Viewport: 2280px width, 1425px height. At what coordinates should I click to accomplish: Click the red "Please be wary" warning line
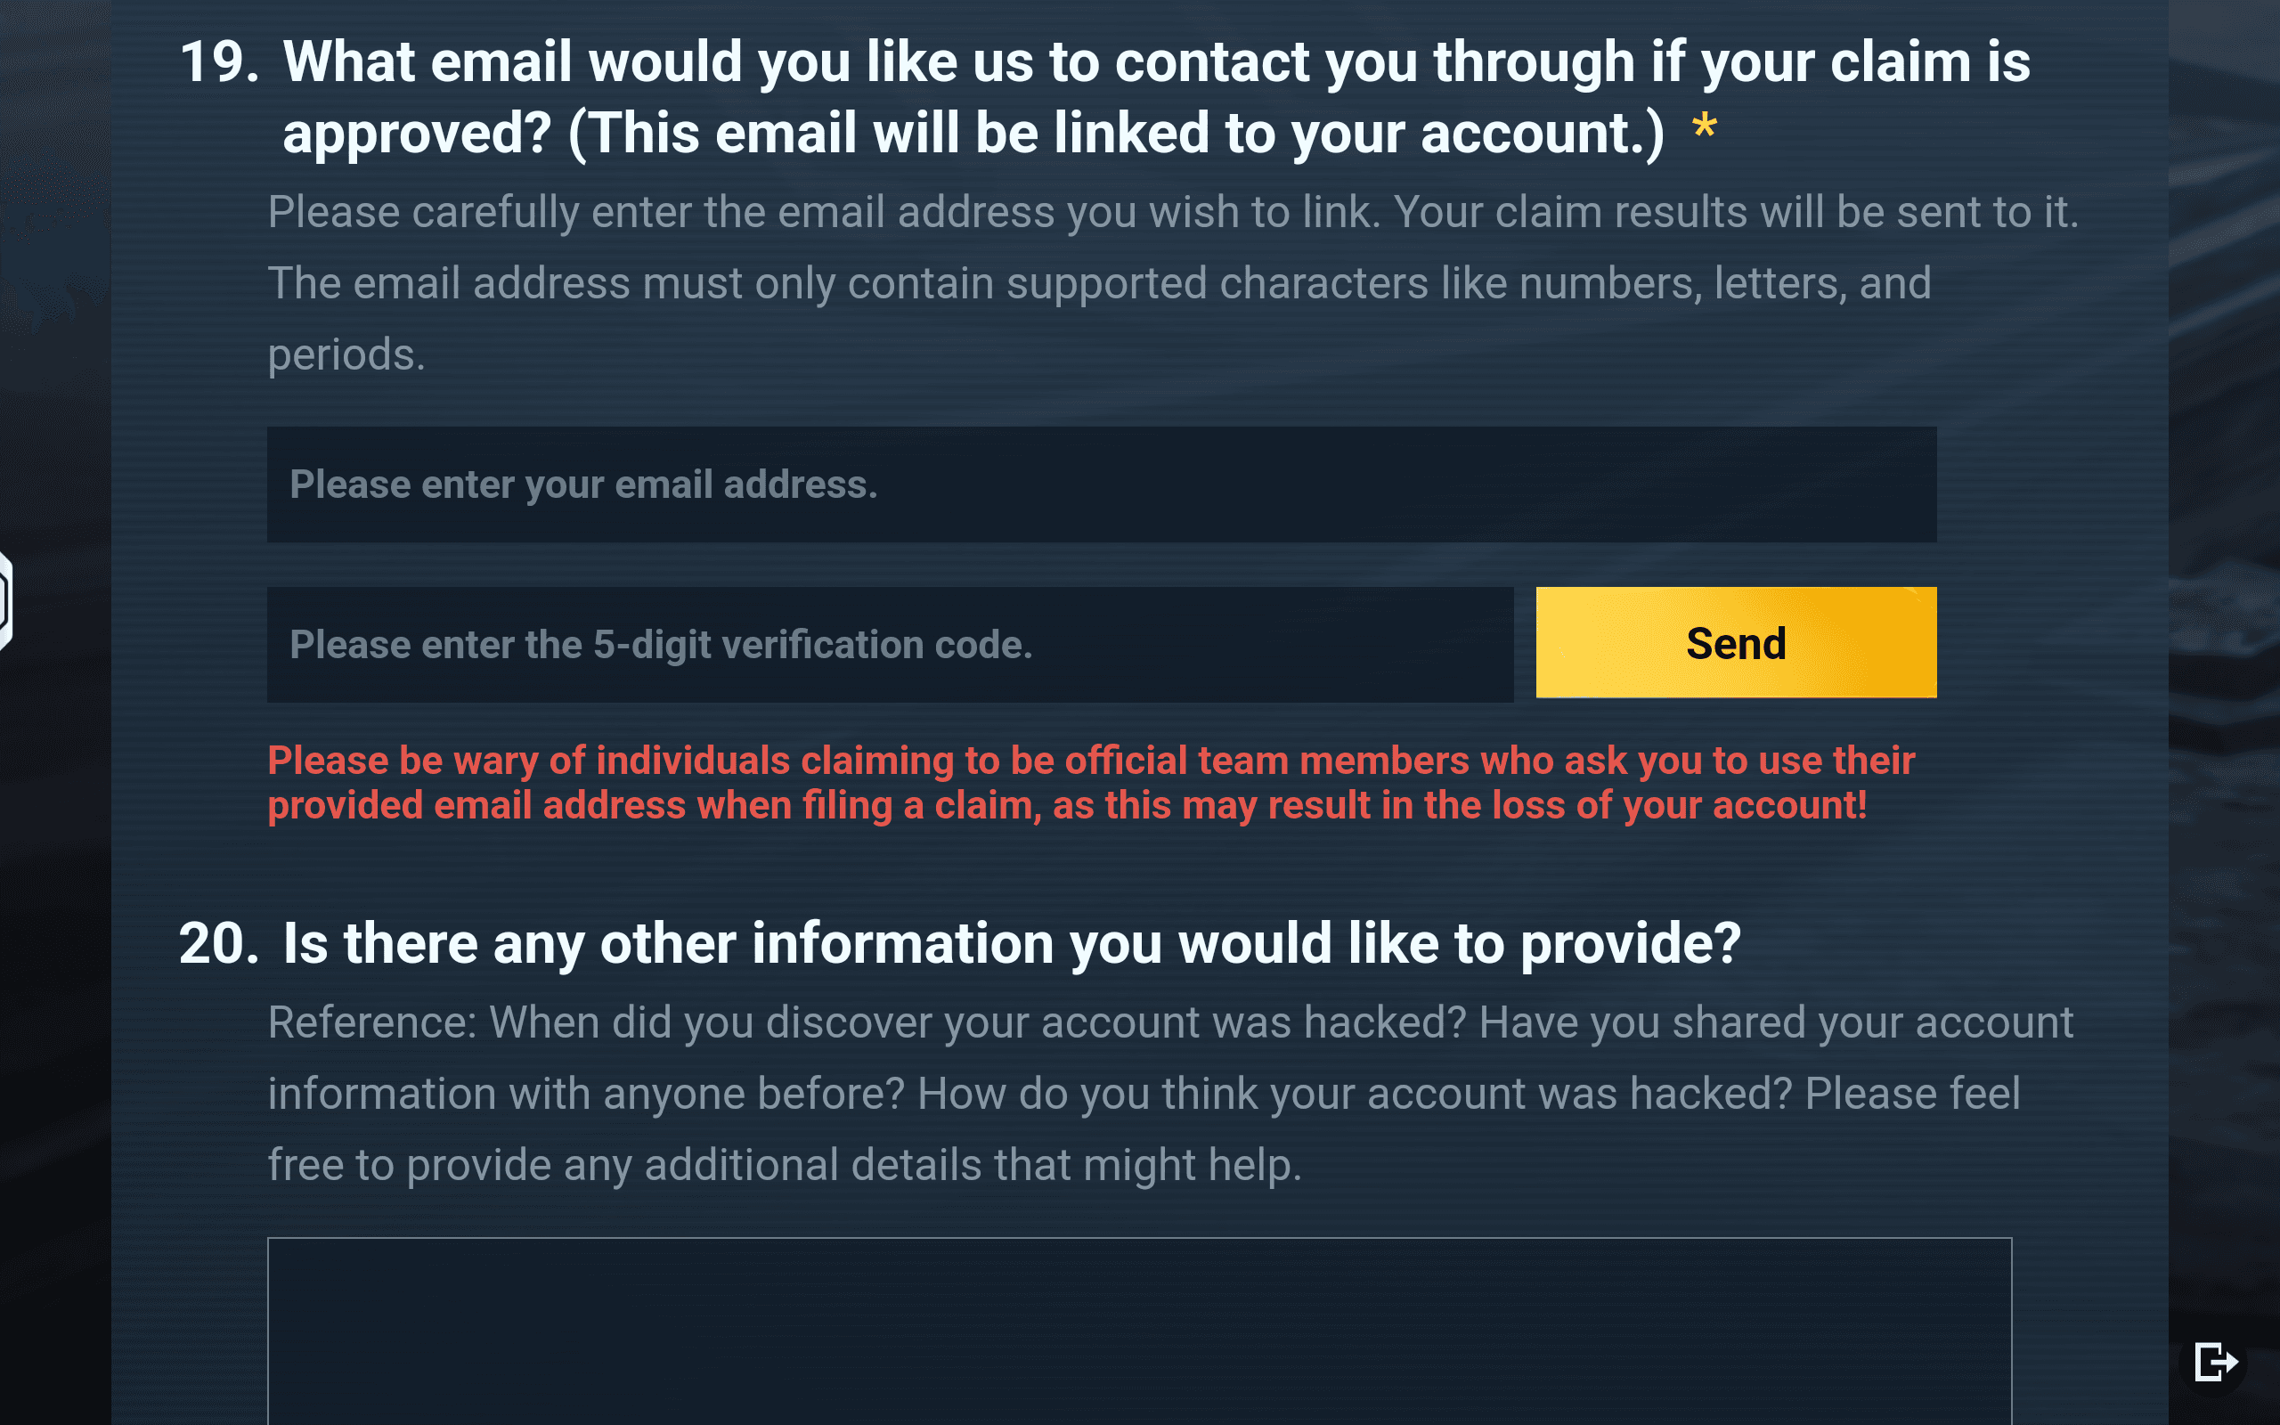[x=1090, y=761]
